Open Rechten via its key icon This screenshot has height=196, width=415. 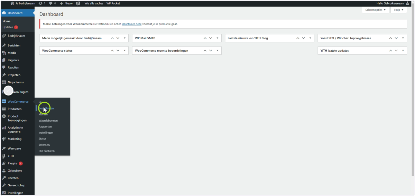4,178
